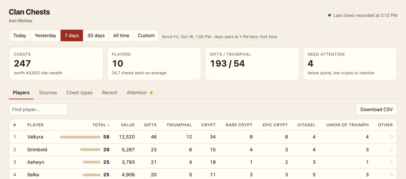Click Grimbold's value 5,287
Screen dimensions: 406x179
pyautogui.click(x=128, y=150)
